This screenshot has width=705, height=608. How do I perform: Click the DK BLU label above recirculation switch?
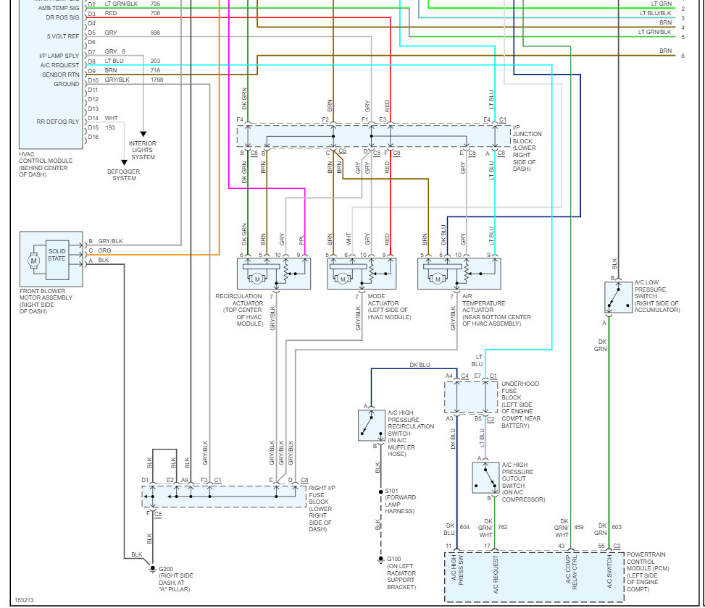coord(420,365)
